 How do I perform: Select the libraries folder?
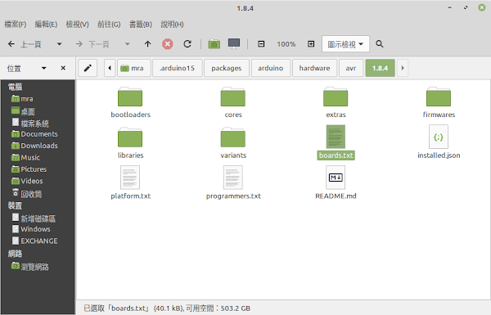pos(130,143)
